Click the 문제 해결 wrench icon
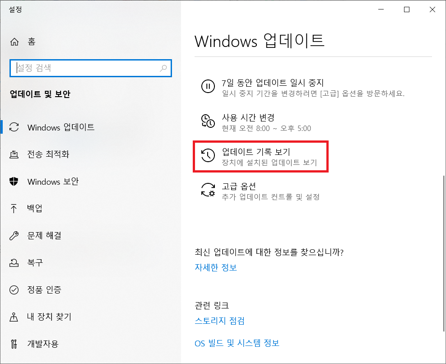 (x=14, y=235)
